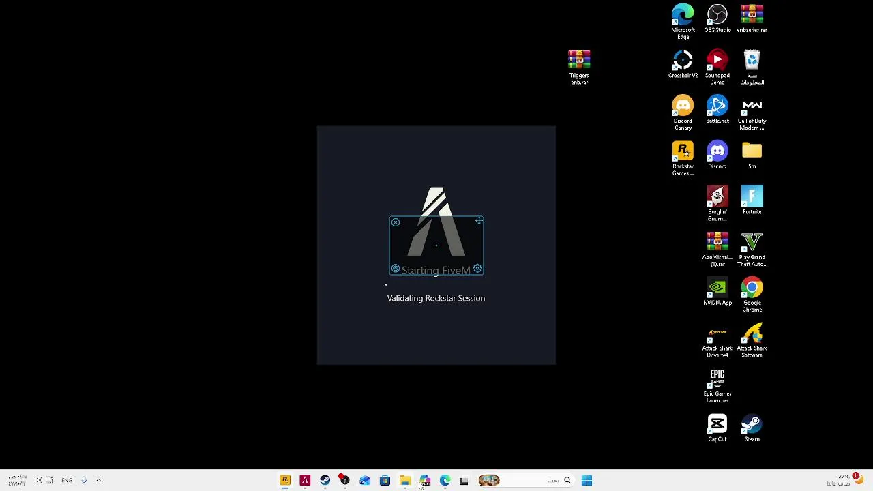873x491 pixels.
Task: Open the Recycle Bin desktop icon
Action: click(x=752, y=67)
